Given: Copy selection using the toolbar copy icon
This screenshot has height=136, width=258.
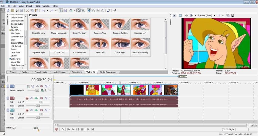Looking at the screenshot, I should point(32,11).
